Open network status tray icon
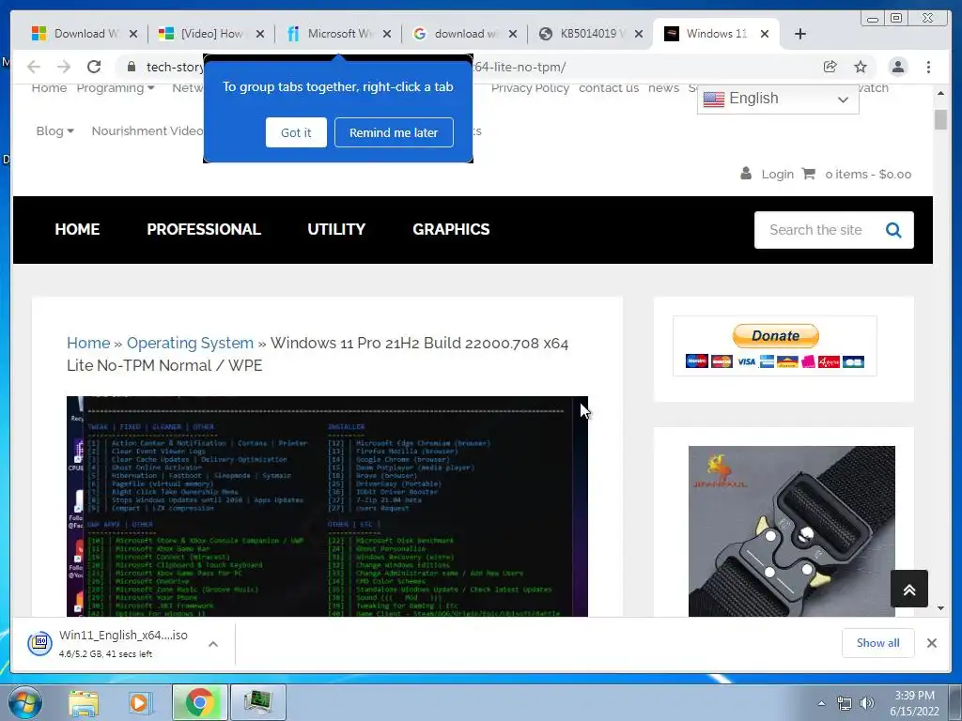This screenshot has height=721, width=962. click(x=845, y=704)
